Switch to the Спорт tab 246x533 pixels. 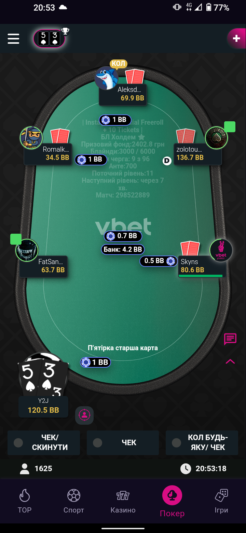[74, 501]
